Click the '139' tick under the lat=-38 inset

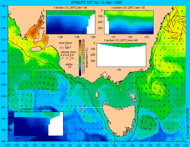(77, 37)
